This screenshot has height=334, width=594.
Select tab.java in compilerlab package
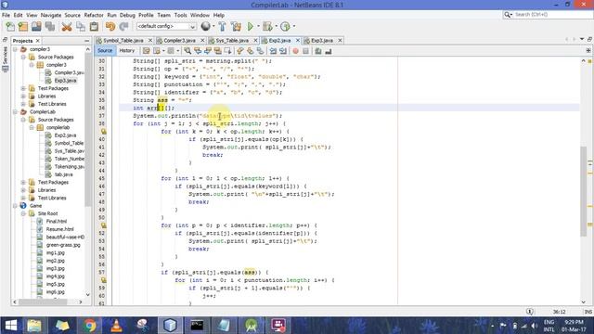[63, 174]
